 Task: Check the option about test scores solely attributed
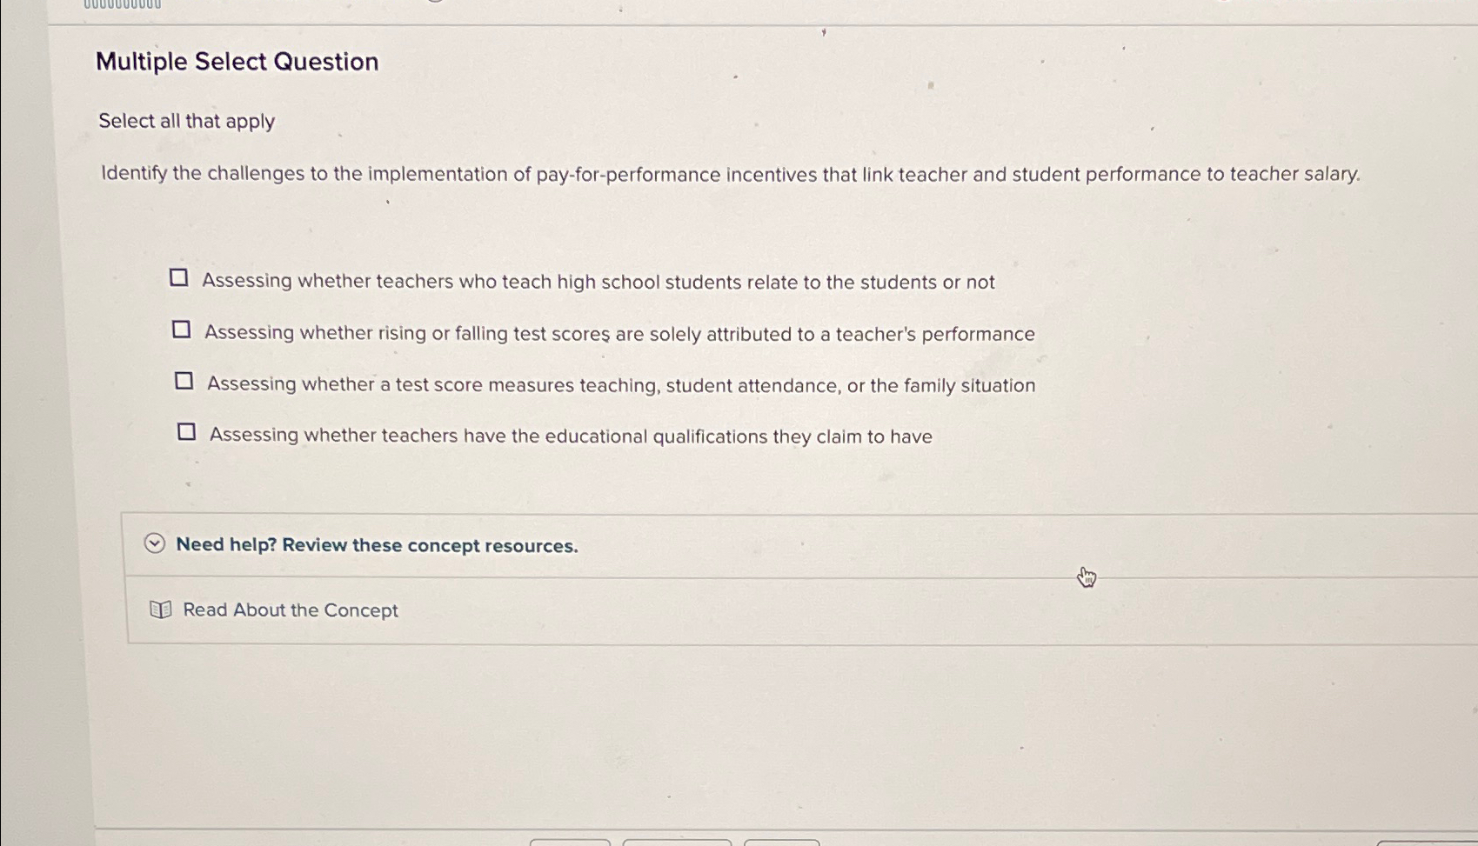pyautogui.click(x=181, y=329)
